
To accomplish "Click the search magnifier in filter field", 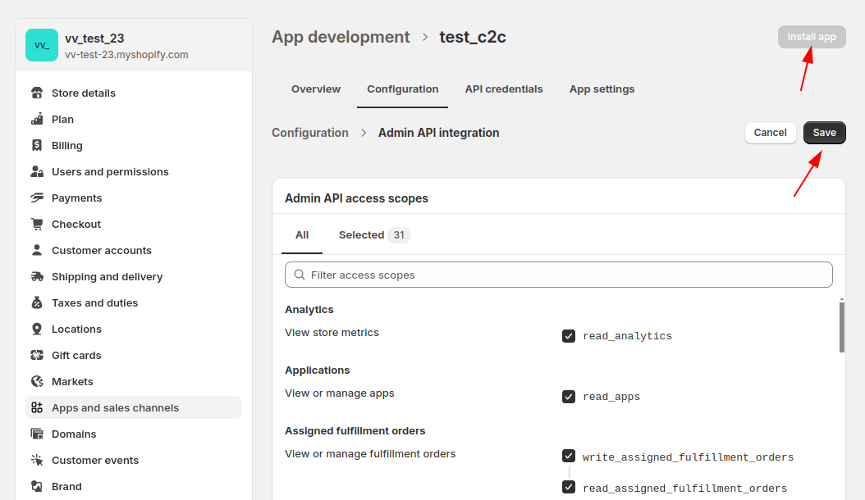I will point(300,275).
